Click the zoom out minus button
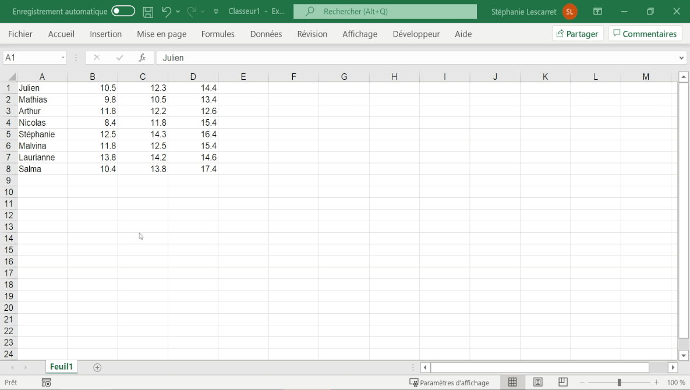Screen dimensions: 690x390 click(582, 382)
